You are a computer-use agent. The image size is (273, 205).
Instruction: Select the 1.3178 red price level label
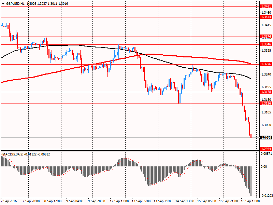266,92
